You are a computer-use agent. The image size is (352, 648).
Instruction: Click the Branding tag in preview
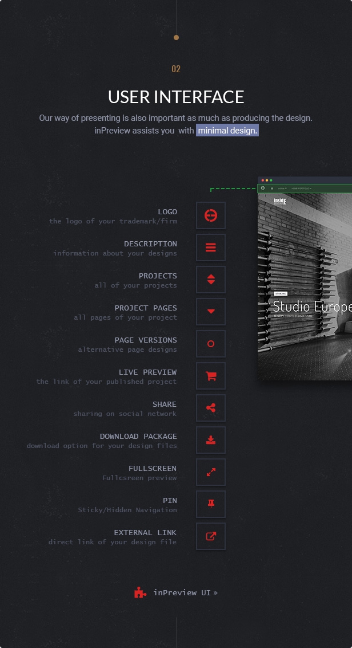point(280,293)
